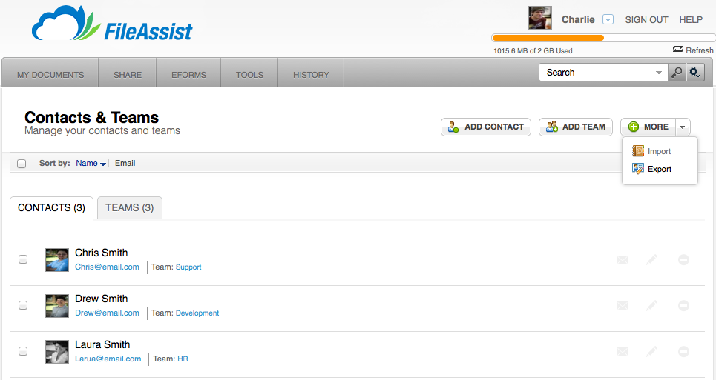The height and width of the screenshot is (380, 716).
Task: Open the Search field dropdown arrow
Action: point(658,73)
